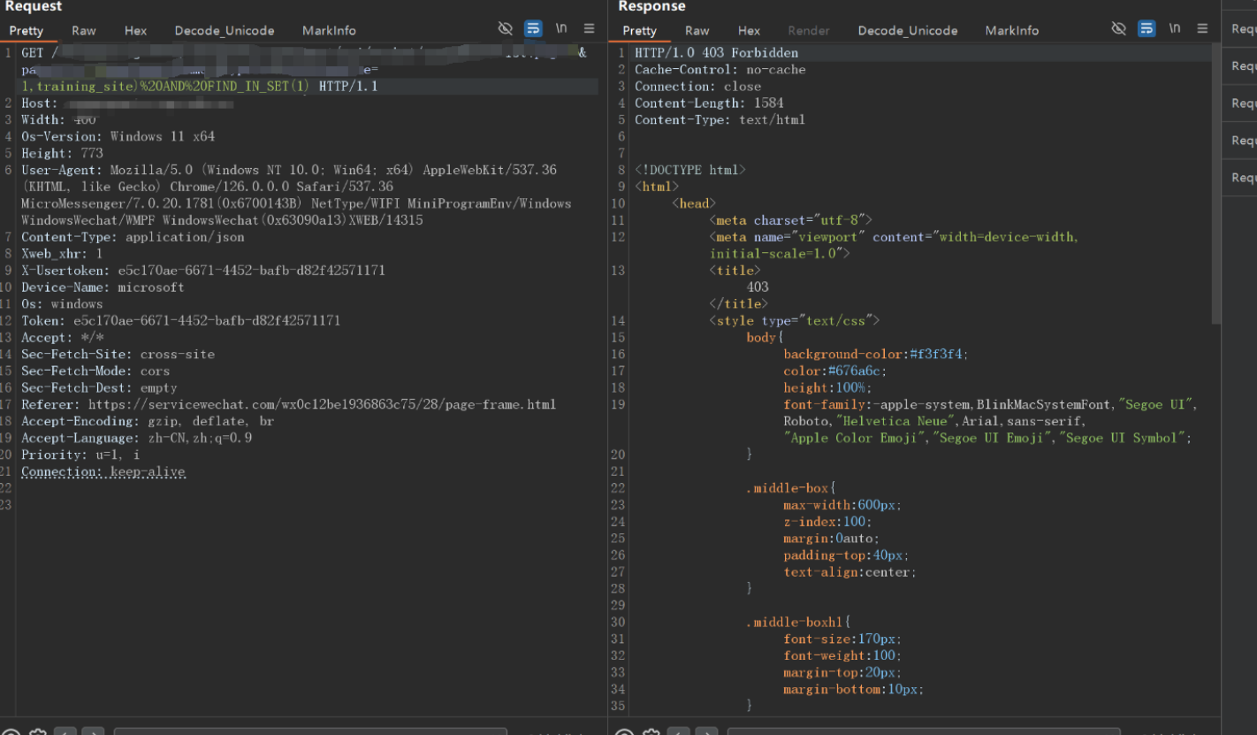Screen dimensions: 1257x735
Task: Click the Request search input field
Action: coord(310,731)
